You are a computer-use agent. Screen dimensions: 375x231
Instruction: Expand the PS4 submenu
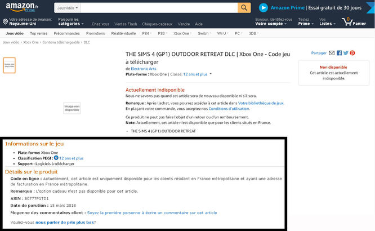click(x=146, y=33)
